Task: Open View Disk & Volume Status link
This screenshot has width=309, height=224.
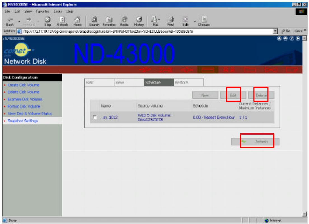Action: point(30,114)
